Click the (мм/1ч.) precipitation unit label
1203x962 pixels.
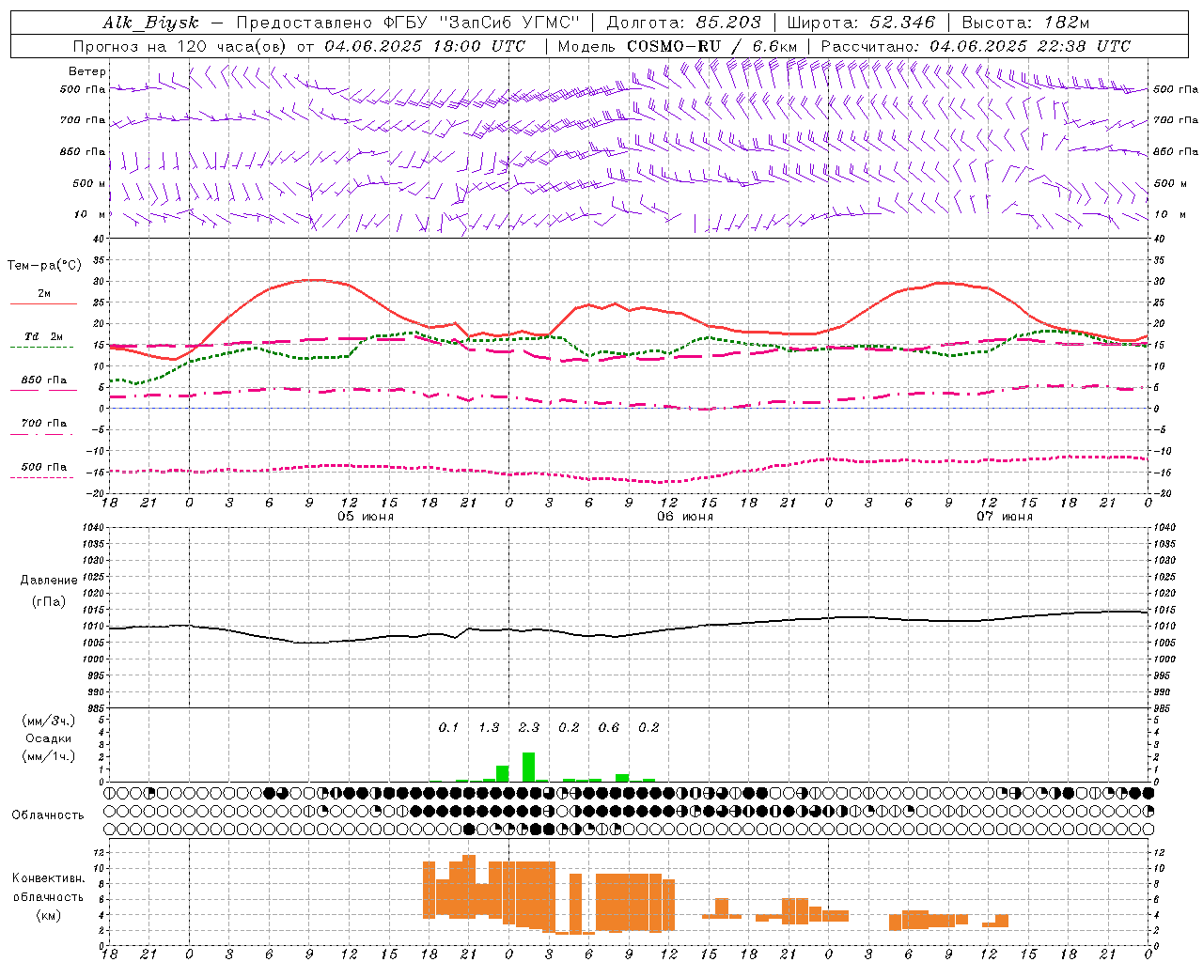[x=49, y=756]
